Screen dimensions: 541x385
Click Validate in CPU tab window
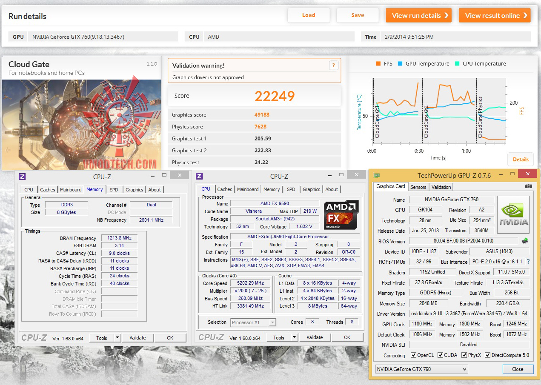point(315,337)
